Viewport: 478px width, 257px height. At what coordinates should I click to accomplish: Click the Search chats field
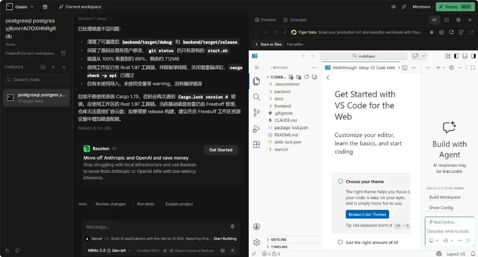(x=37, y=80)
